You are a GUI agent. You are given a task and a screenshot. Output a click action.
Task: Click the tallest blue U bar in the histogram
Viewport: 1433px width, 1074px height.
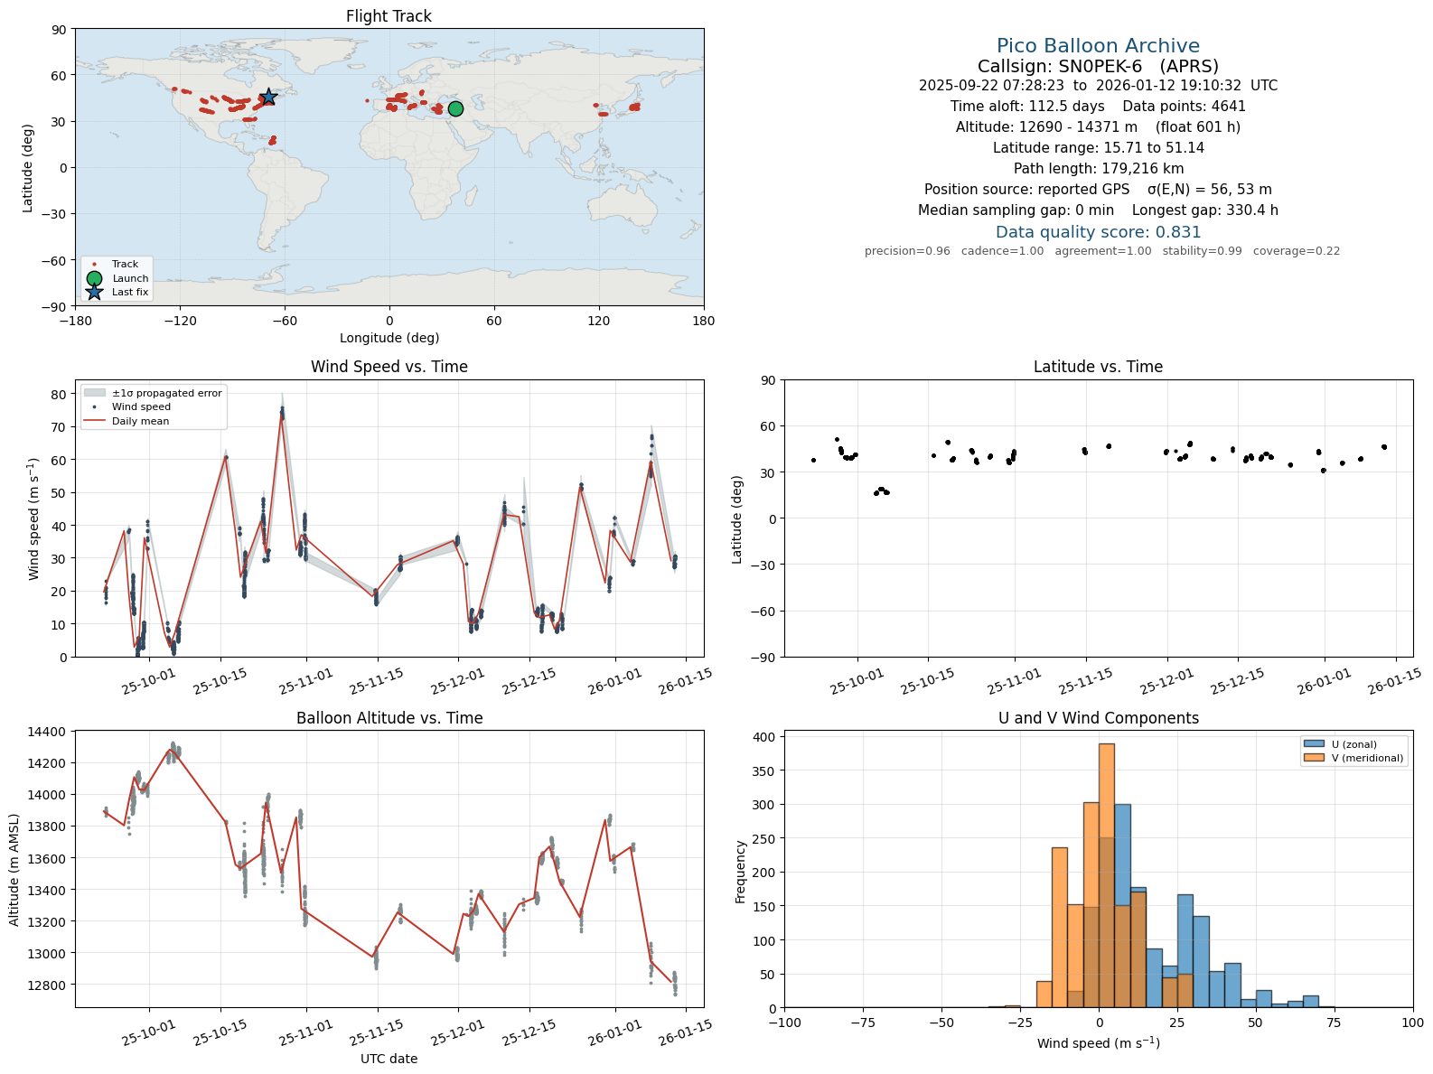click(x=1123, y=906)
